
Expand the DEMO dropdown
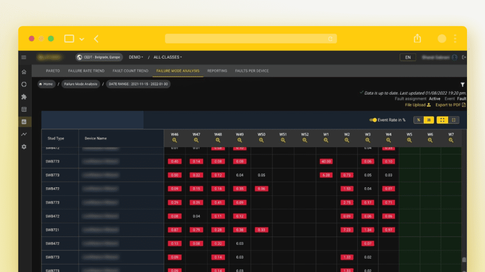click(136, 57)
